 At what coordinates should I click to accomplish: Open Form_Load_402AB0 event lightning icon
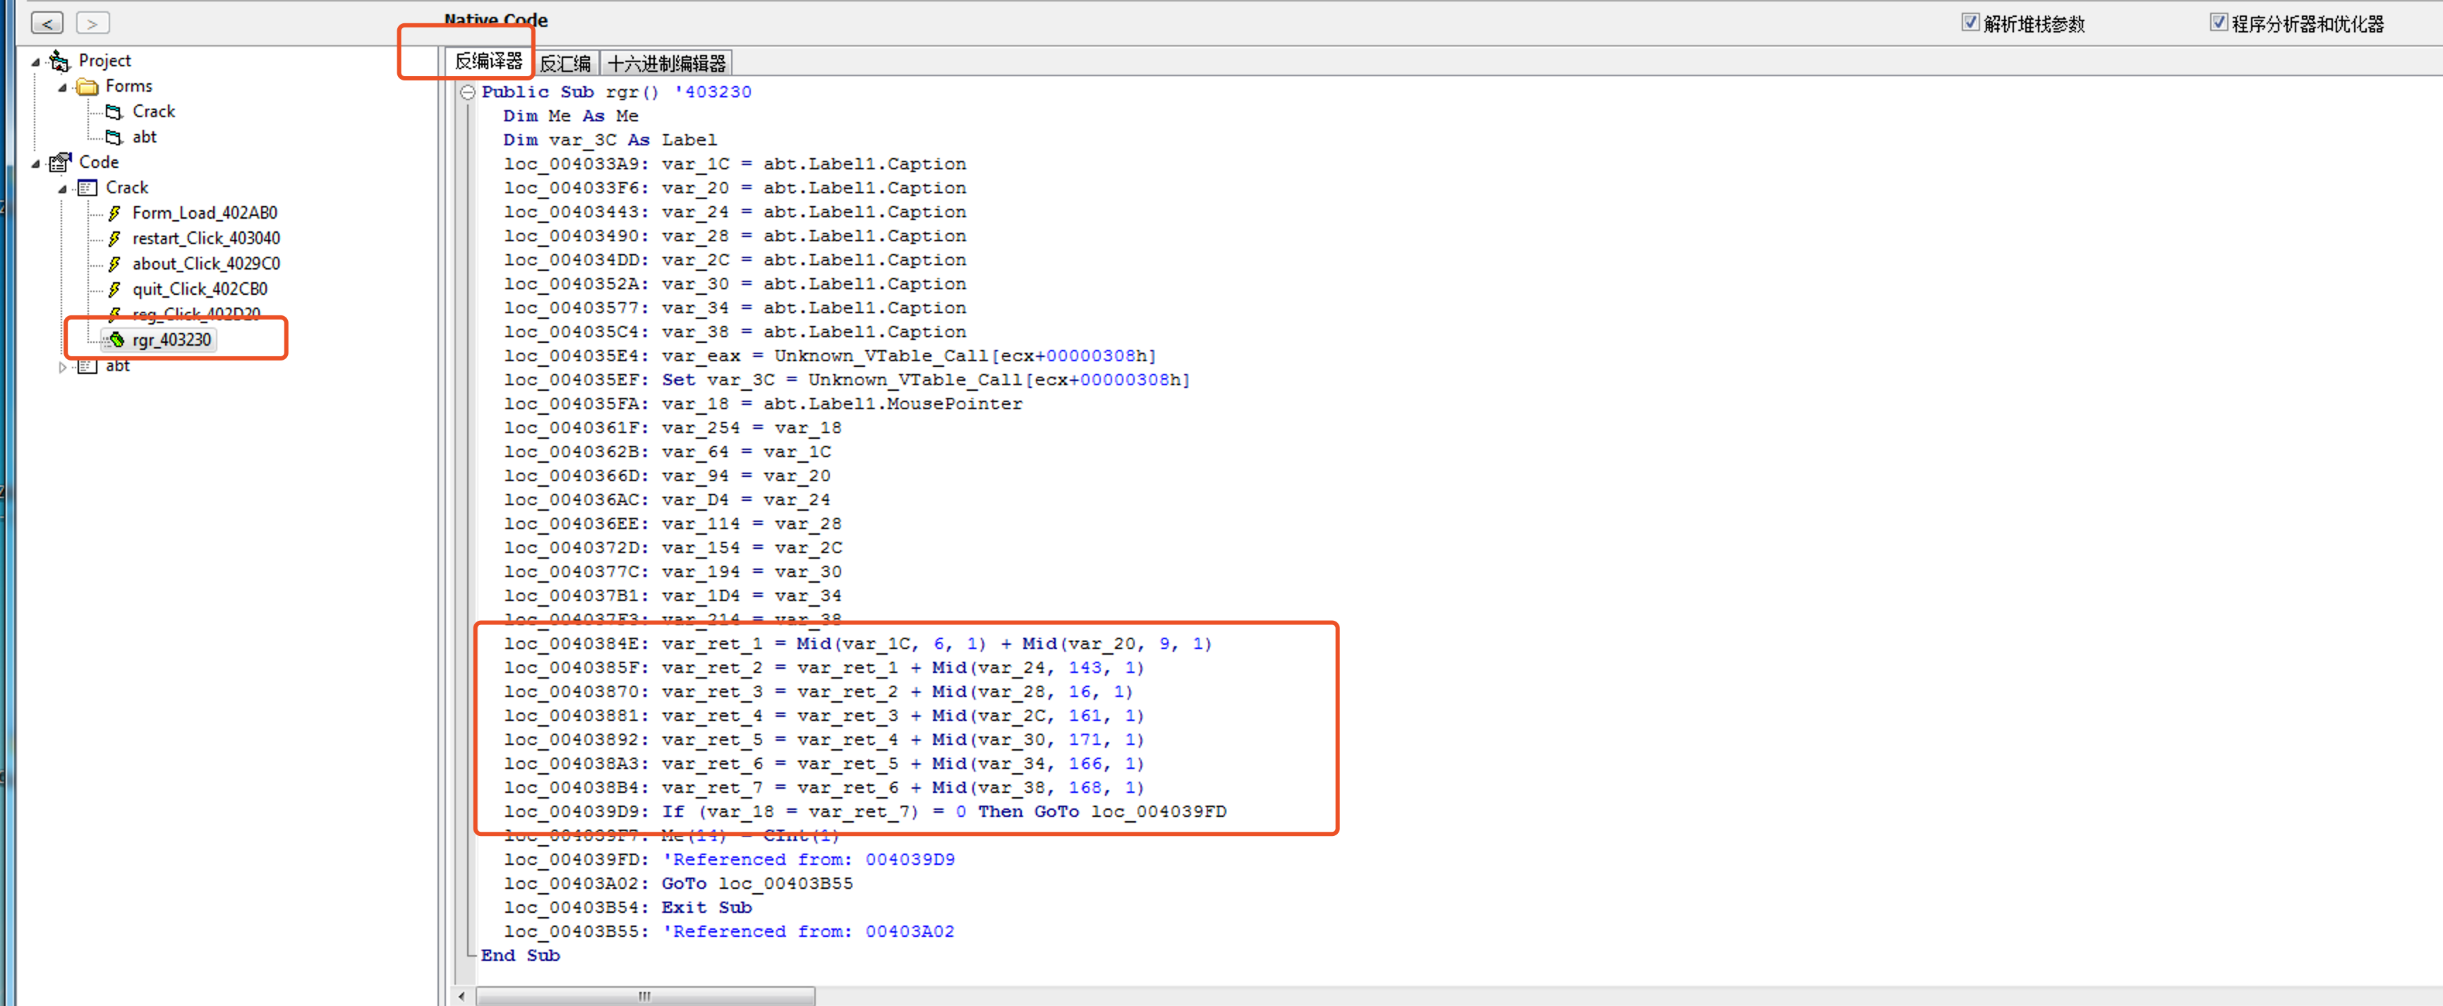pos(115,213)
